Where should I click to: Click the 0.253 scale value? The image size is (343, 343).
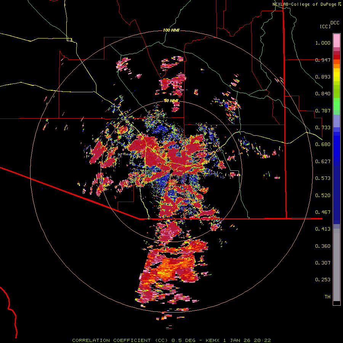click(323, 280)
